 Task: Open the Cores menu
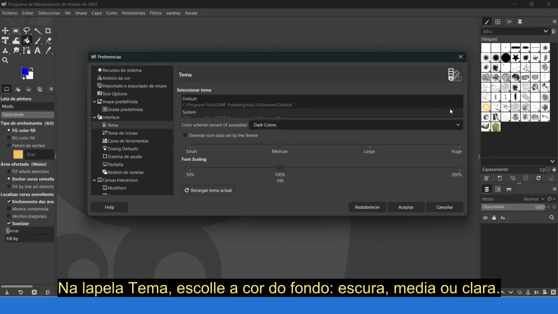pos(112,13)
